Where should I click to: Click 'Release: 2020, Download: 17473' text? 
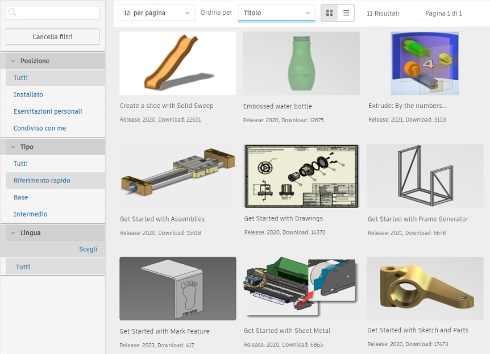pyautogui.click(x=408, y=344)
